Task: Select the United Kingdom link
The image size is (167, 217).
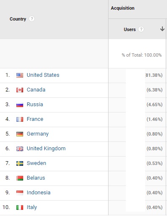Action: (x=46, y=149)
